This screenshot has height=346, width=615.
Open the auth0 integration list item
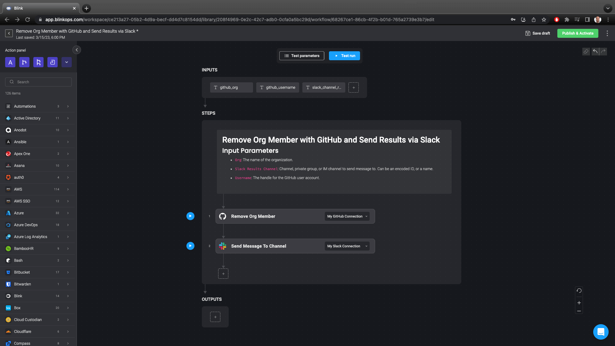37,177
